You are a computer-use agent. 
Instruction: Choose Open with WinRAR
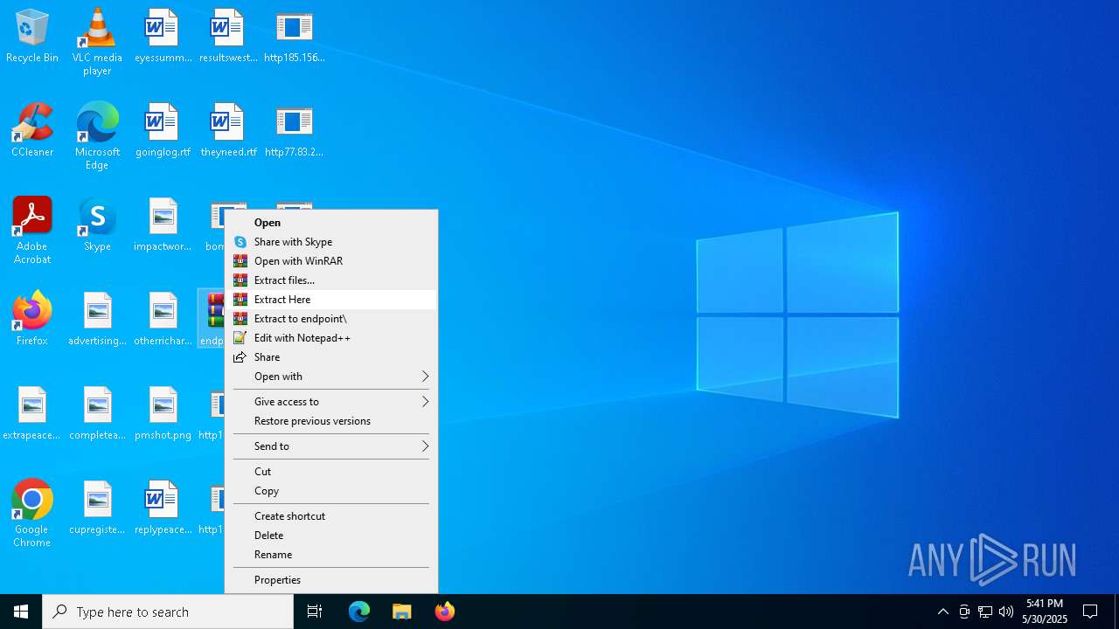point(331,261)
